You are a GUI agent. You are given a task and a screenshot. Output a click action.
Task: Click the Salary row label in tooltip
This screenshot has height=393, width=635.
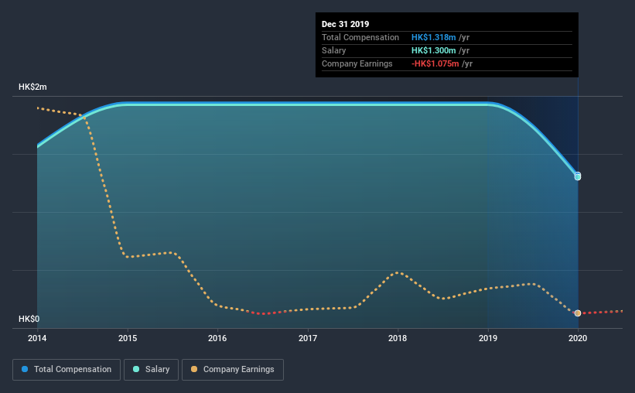pyautogui.click(x=333, y=50)
